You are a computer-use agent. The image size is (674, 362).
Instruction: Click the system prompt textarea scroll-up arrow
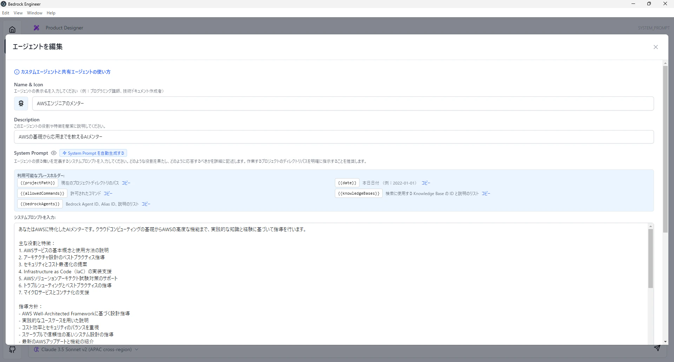tap(650, 226)
